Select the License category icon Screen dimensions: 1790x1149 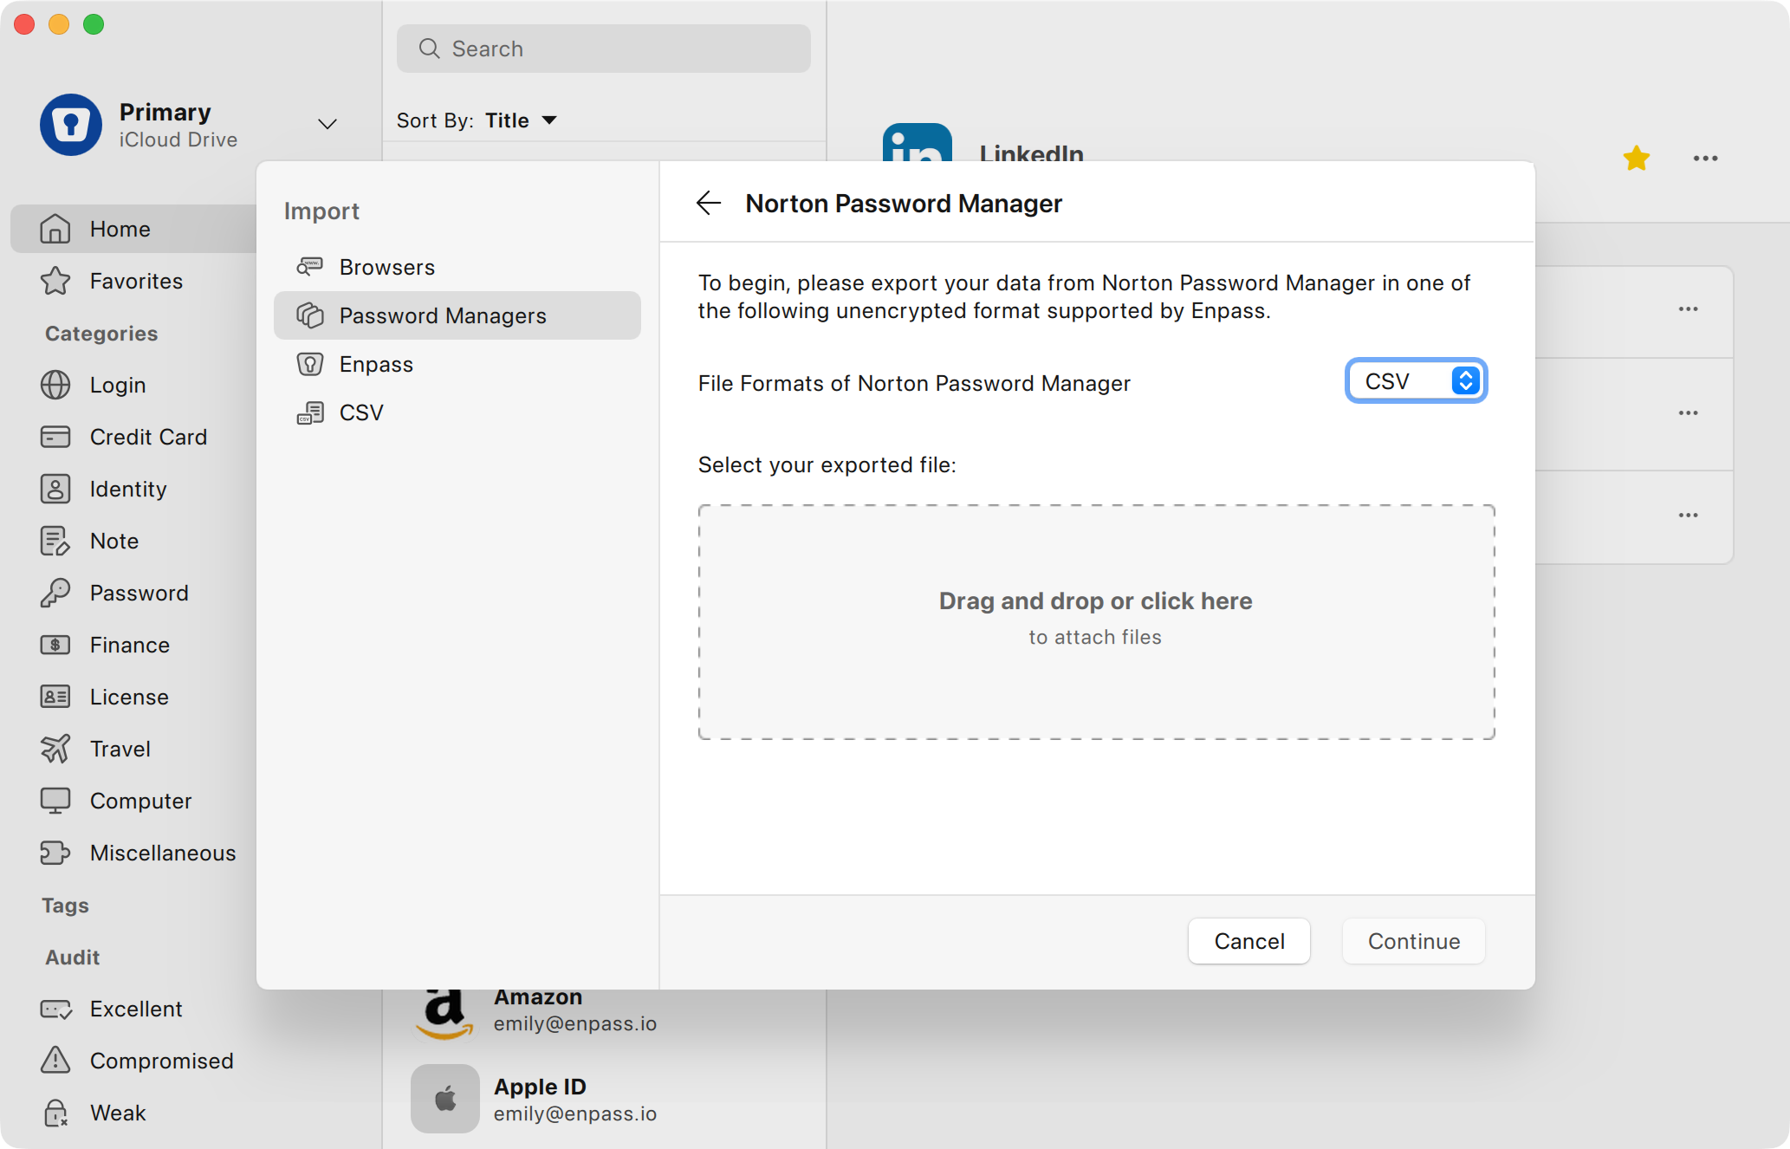click(x=55, y=697)
